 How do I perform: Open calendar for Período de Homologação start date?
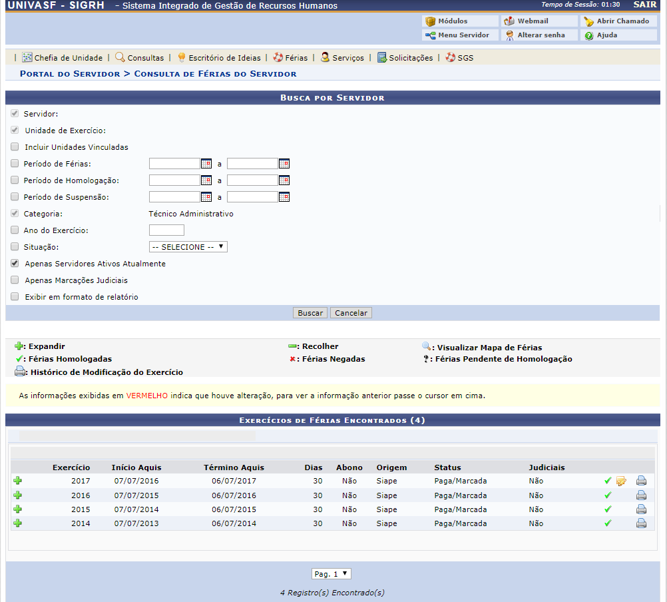(x=206, y=180)
